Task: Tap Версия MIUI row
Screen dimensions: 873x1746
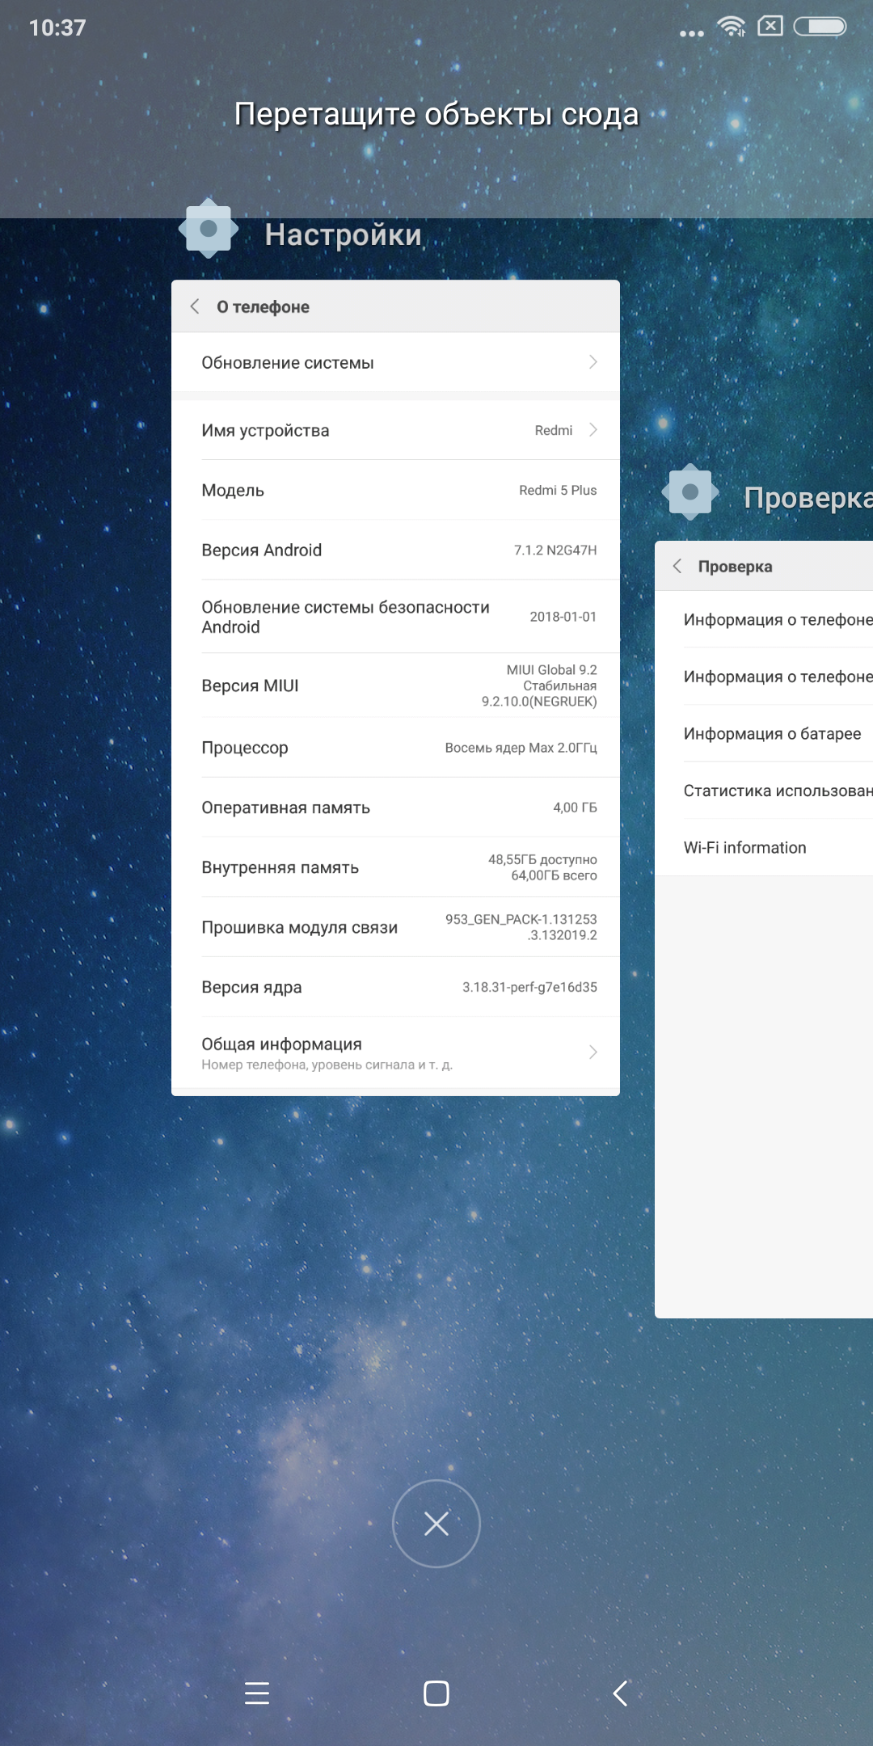Action: tap(395, 685)
